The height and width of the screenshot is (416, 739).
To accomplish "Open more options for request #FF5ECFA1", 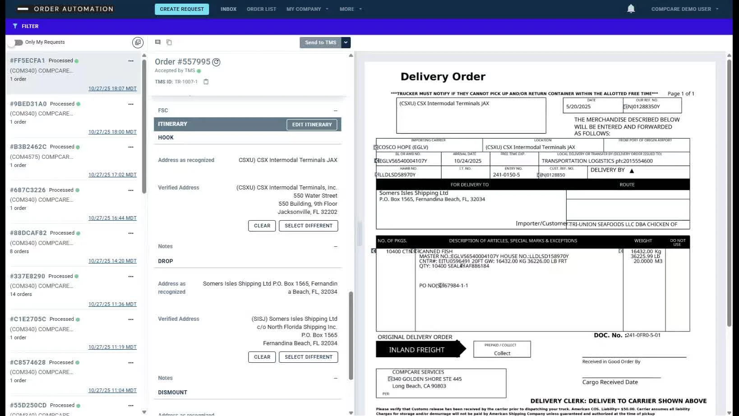I will click(131, 61).
